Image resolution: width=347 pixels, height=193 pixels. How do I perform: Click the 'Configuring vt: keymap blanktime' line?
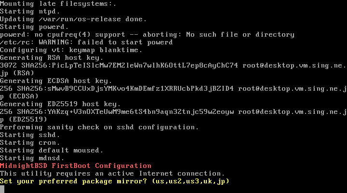[x=71, y=50]
